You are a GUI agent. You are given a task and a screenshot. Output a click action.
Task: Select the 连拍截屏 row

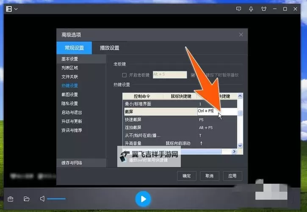180,128
